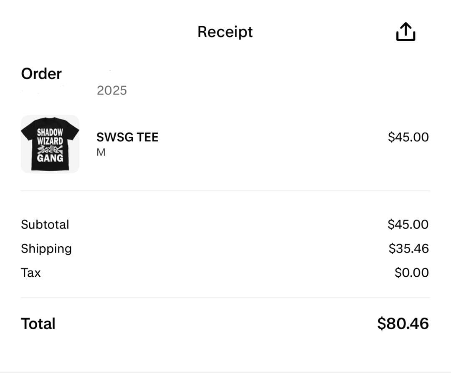Click the size M label
Image resolution: width=451 pixels, height=373 pixels.
point(101,152)
